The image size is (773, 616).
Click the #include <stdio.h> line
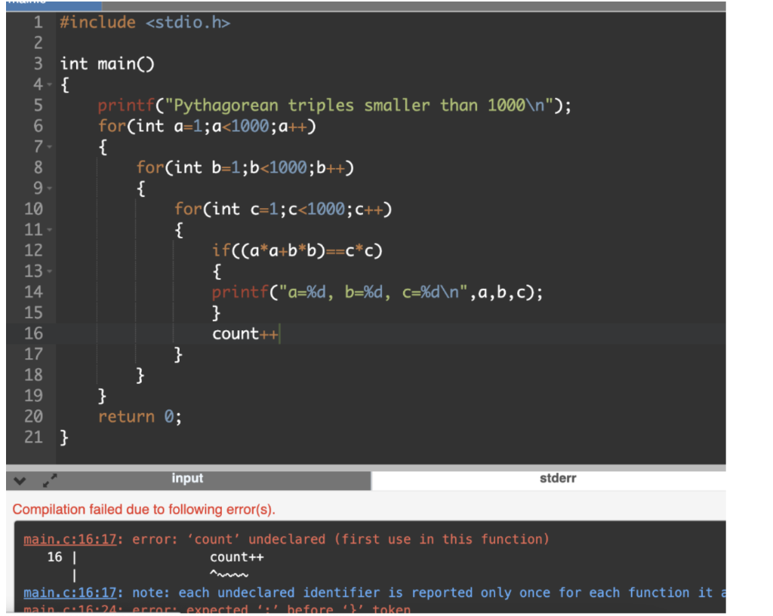tap(145, 23)
